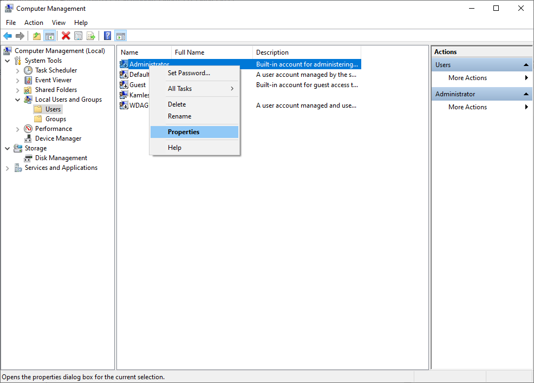Click the red X Delete toolbar icon

pyautogui.click(x=66, y=36)
